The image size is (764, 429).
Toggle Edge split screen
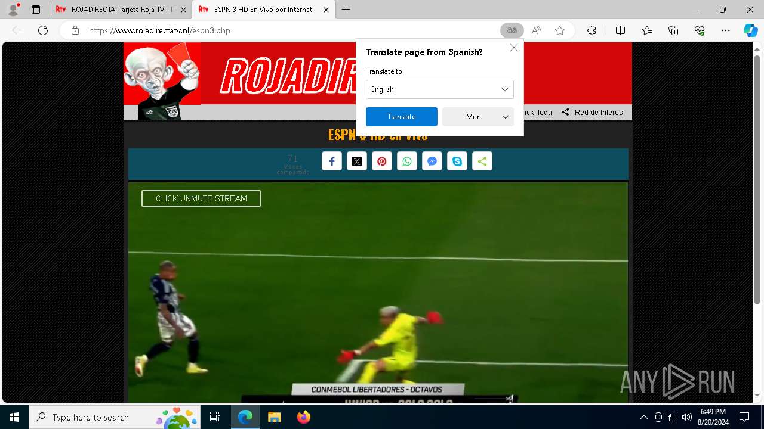(620, 30)
